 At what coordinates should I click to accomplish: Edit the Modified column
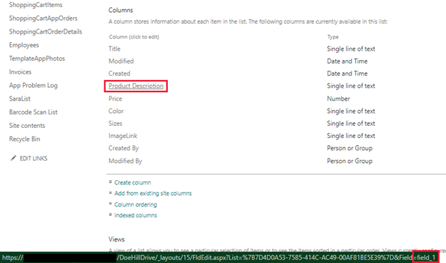121,61
